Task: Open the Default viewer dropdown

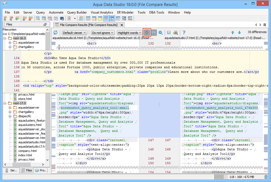Action: [74, 33]
